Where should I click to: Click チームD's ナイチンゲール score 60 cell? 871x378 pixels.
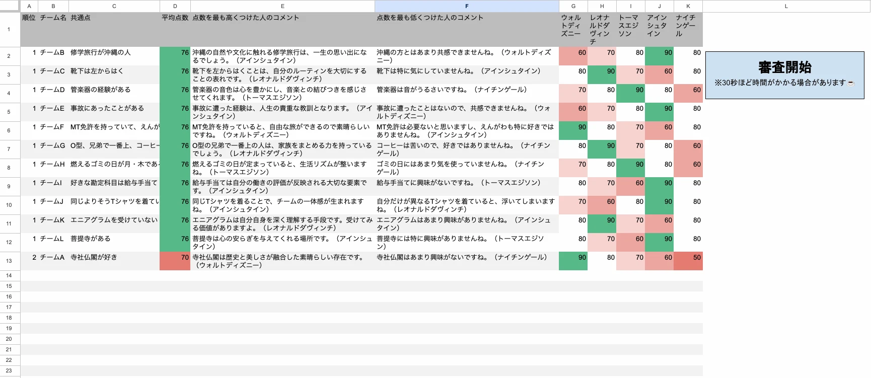click(688, 93)
